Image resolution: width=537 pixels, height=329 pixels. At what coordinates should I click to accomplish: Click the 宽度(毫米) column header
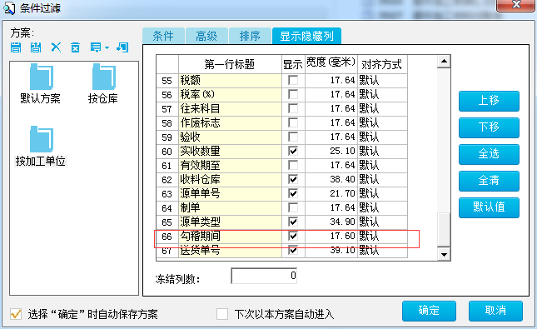click(x=331, y=64)
